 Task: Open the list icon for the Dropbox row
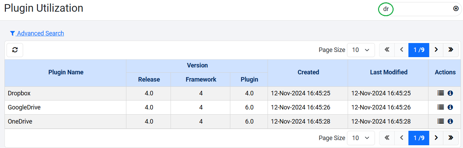(440, 93)
